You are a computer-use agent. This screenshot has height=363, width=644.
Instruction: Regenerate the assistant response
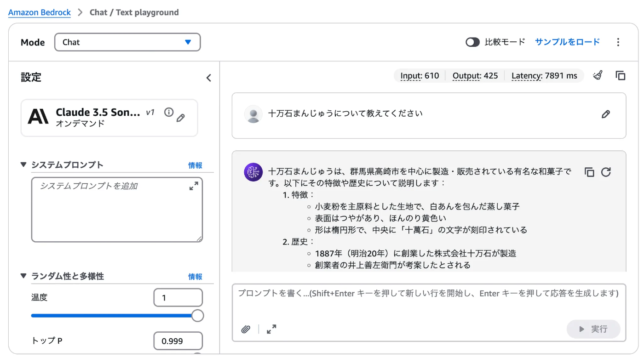606,172
